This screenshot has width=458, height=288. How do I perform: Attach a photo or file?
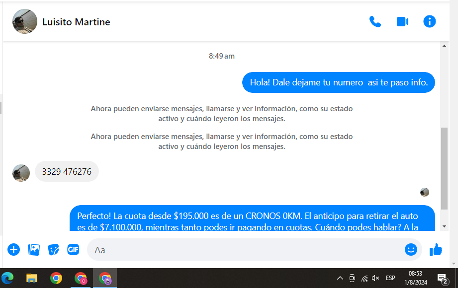(34, 250)
